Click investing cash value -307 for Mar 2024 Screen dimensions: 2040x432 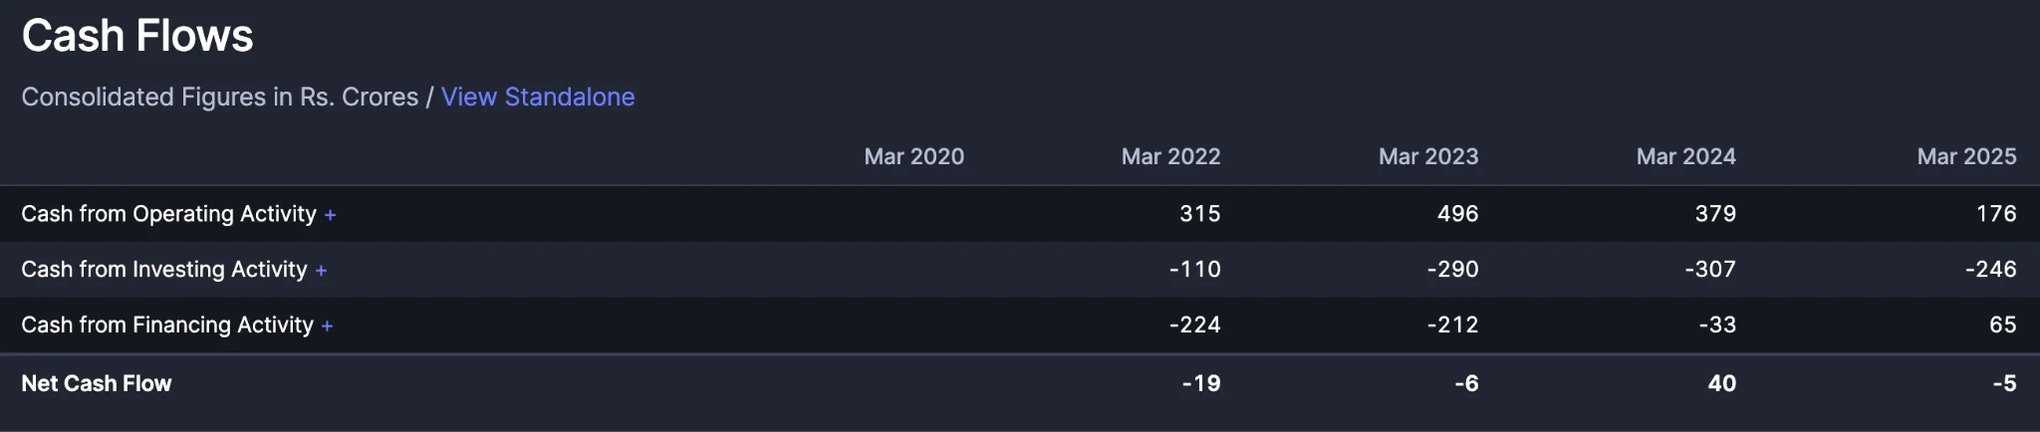coord(1709,270)
